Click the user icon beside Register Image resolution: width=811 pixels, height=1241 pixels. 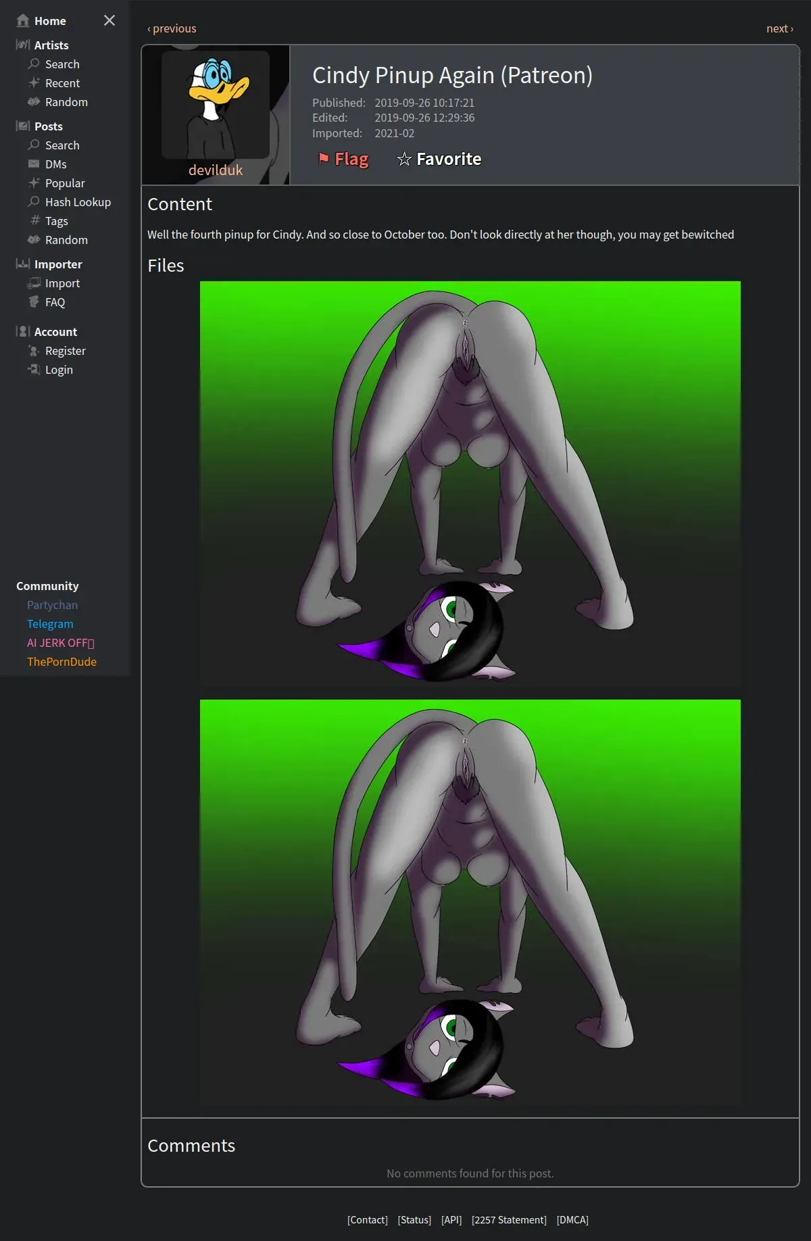tap(34, 350)
